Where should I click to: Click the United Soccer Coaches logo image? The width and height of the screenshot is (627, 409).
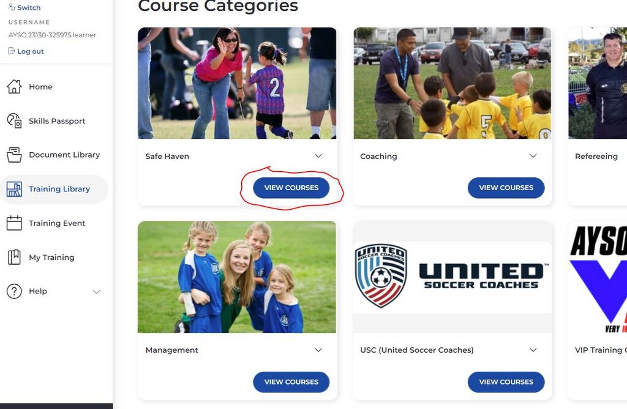(452, 276)
